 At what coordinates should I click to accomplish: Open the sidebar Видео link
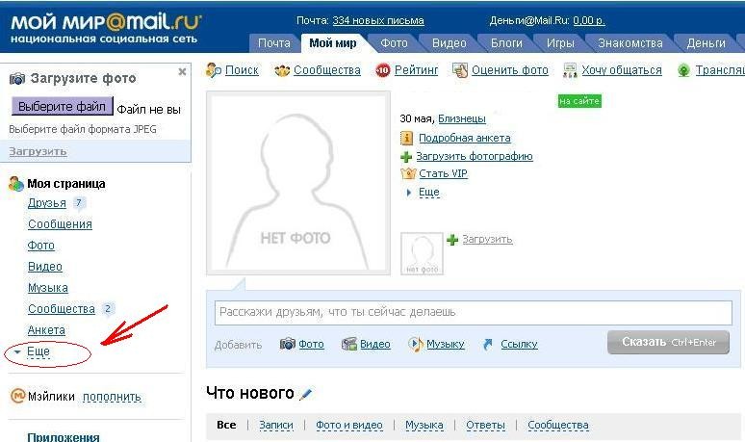[x=45, y=267]
